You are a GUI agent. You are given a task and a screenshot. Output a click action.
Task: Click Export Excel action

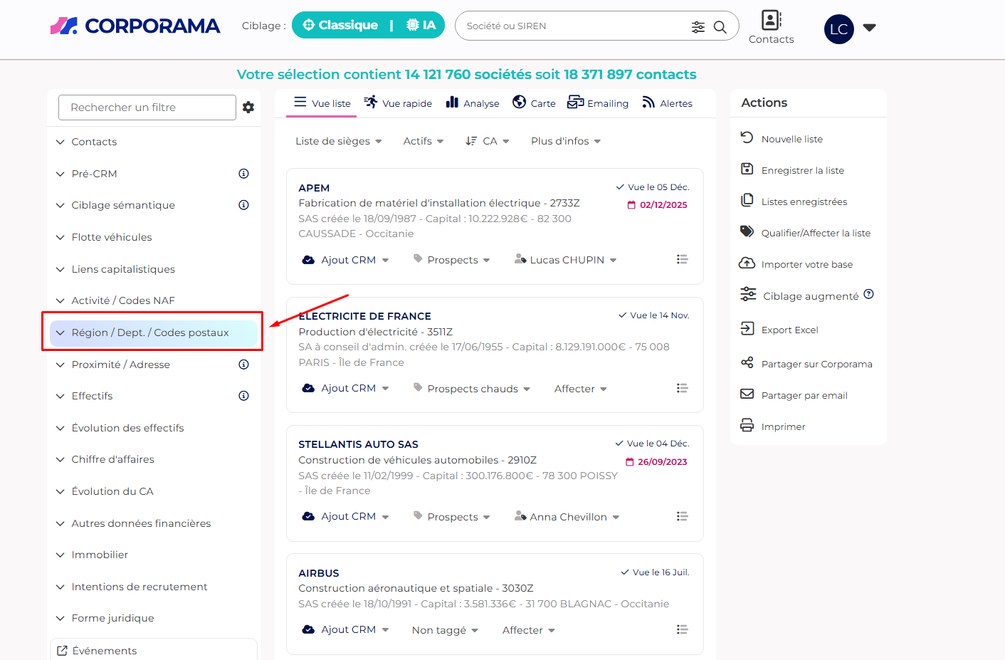click(789, 330)
